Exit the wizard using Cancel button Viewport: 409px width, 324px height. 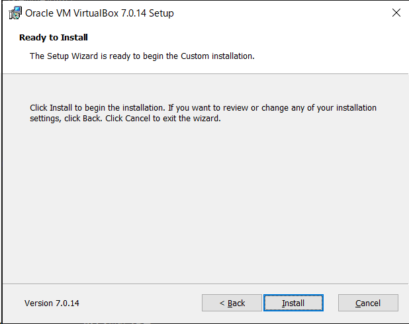[368, 303]
